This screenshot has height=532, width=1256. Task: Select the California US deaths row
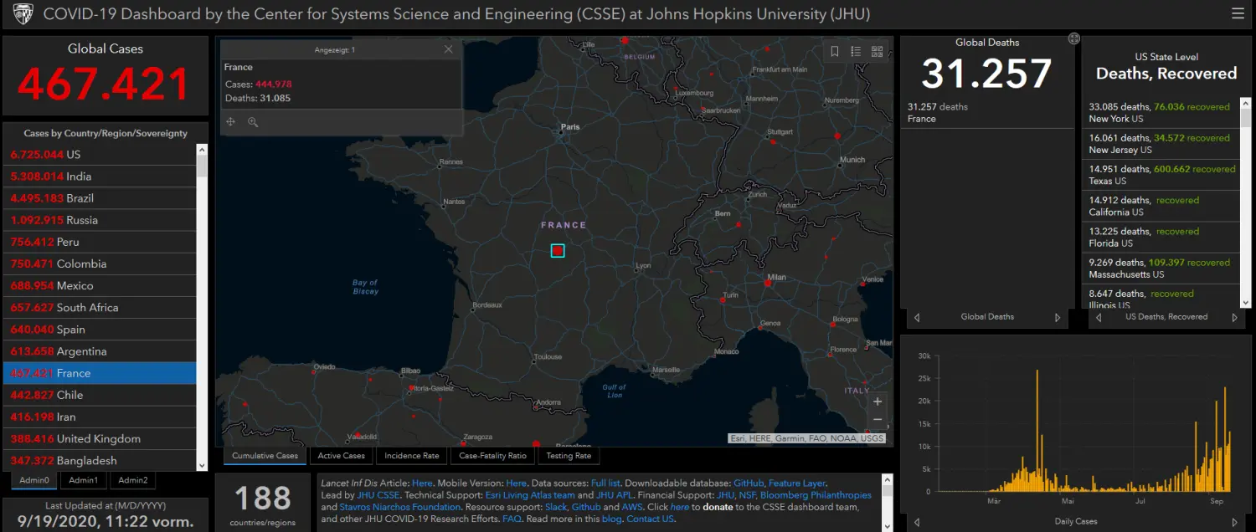tap(1160, 206)
